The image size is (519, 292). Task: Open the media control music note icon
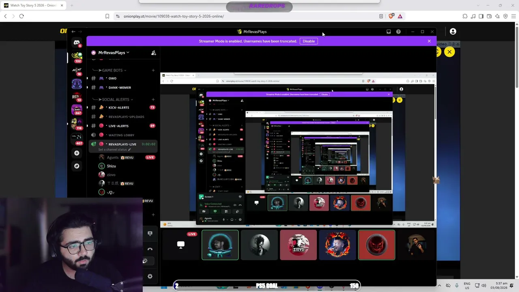pos(473,16)
